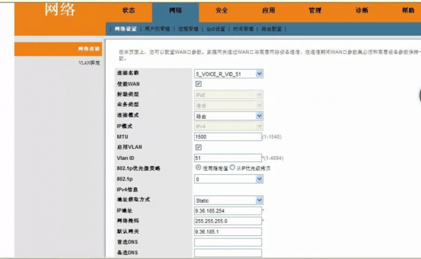
Task: Select the 从IP优先级拷贝 radio button
Action: tap(232, 168)
